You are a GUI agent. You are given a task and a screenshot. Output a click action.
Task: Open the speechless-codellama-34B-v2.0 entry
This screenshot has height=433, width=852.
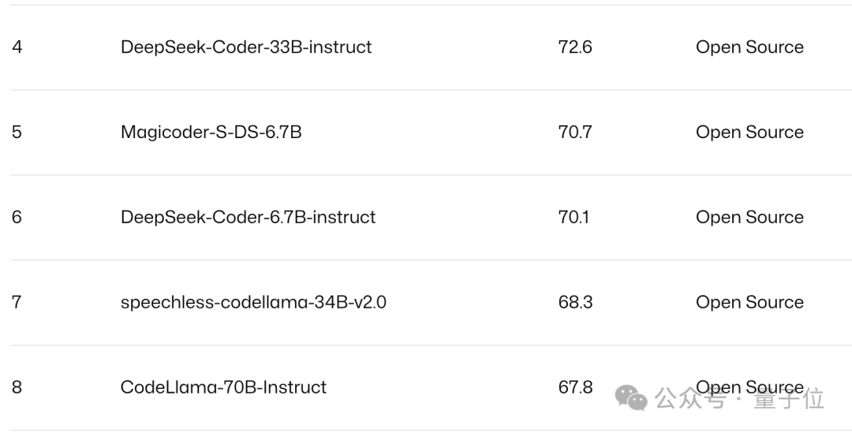[x=253, y=303]
